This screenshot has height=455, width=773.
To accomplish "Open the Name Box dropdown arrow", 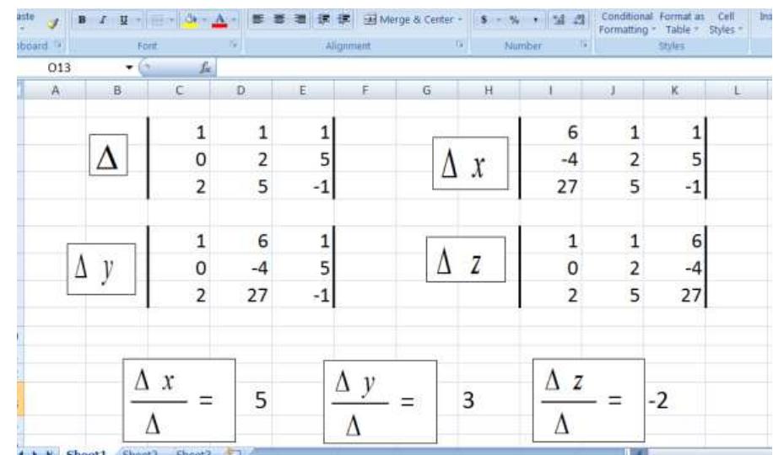I will (129, 67).
